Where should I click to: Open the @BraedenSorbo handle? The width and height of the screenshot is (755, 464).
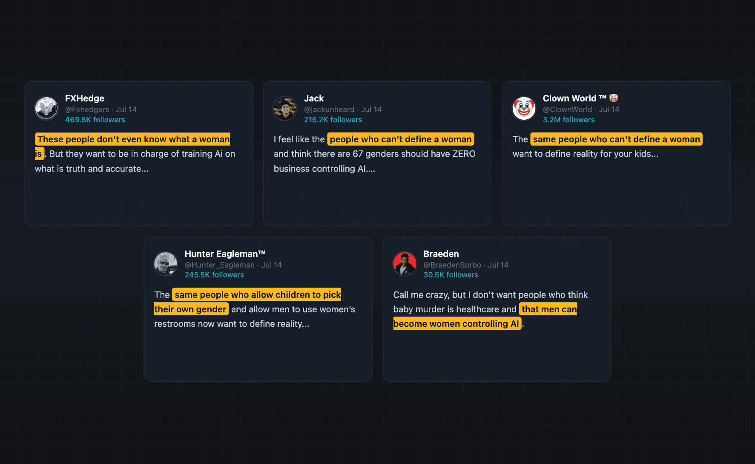pos(452,265)
